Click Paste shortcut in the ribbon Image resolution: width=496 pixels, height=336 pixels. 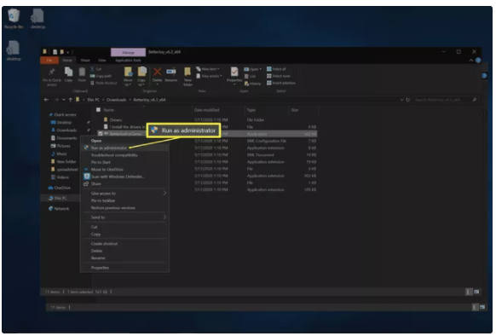pyautogui.click(x=104, y=83)
